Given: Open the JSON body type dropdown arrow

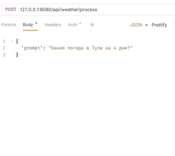Looking at the screenshot, I should click(x=146, y=25).
